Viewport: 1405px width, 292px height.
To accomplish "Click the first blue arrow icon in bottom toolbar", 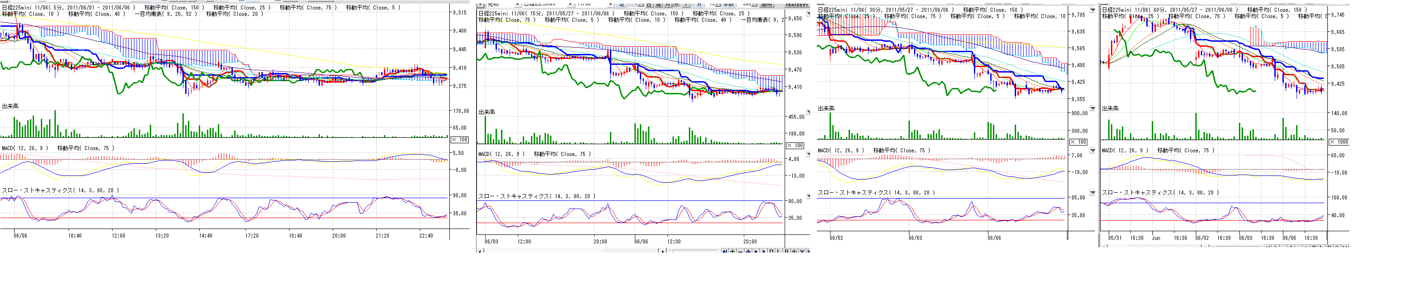I will [x=725, y=251].
